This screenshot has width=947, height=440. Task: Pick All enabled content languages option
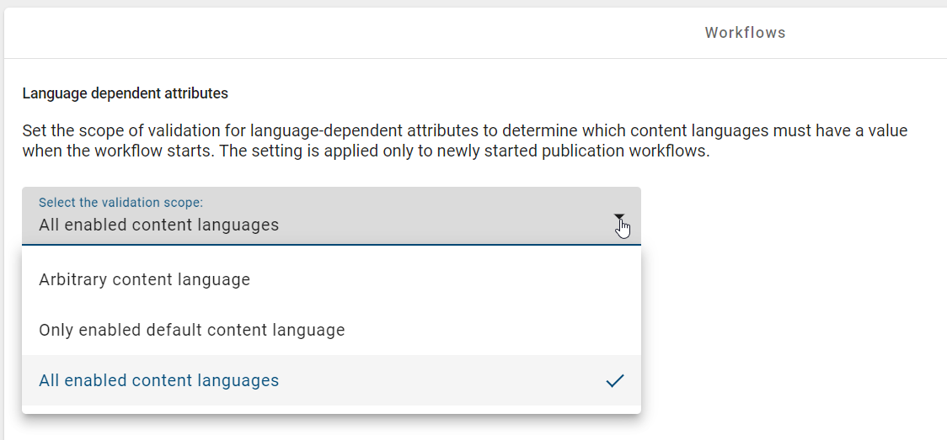click(x=331, y=380)
